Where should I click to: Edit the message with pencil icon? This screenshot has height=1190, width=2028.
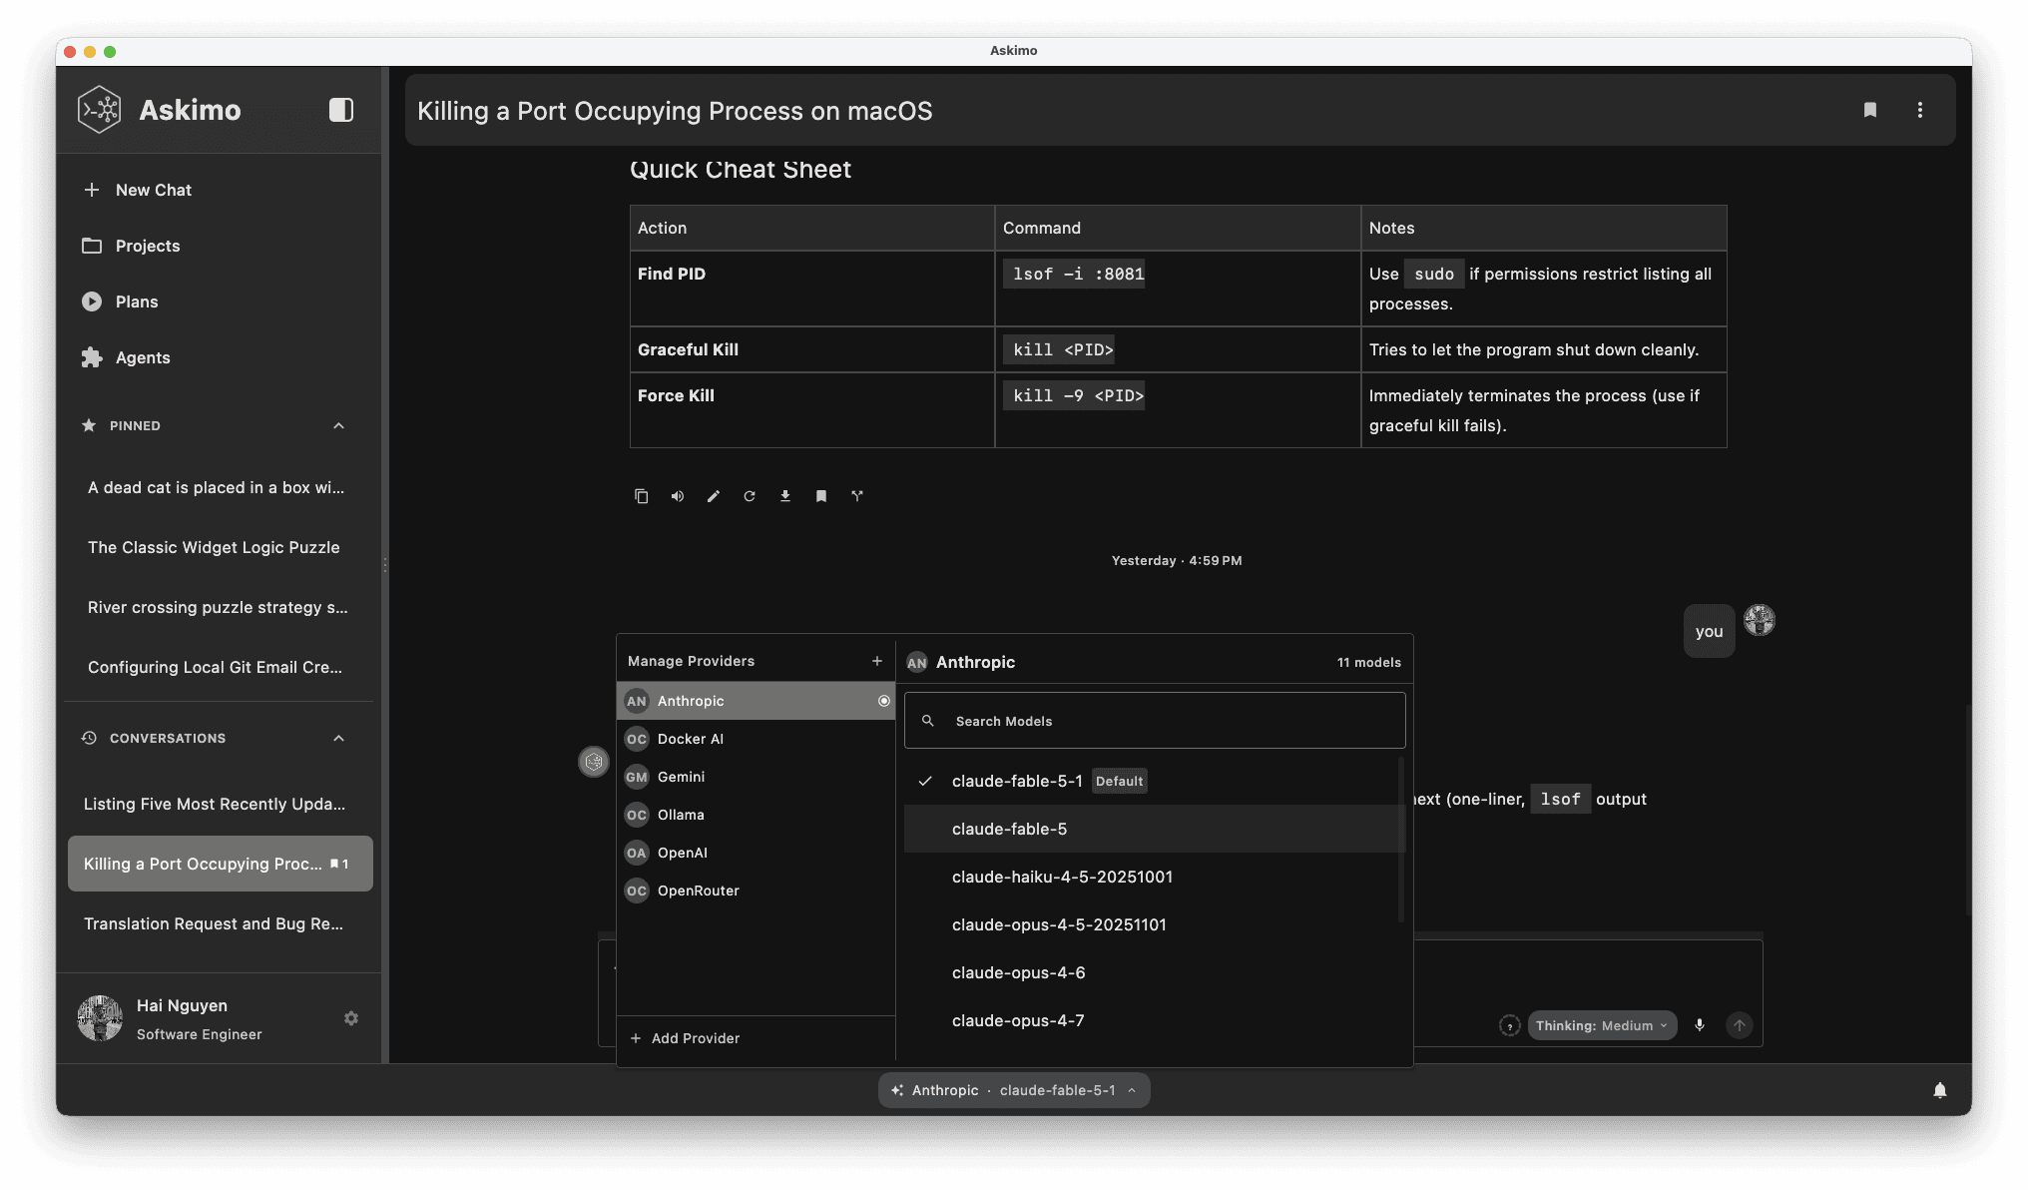point(714,496)
